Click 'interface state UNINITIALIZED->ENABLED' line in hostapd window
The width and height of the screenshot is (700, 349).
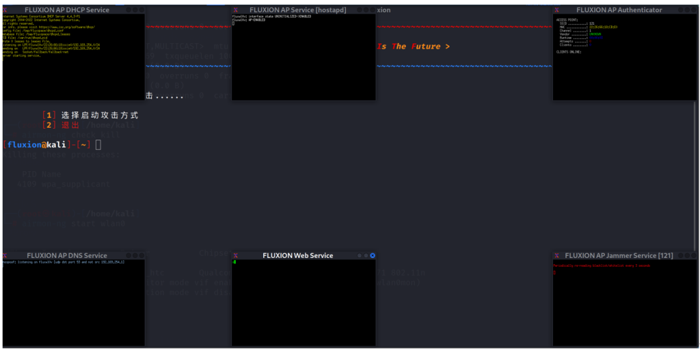coord(271,16)
